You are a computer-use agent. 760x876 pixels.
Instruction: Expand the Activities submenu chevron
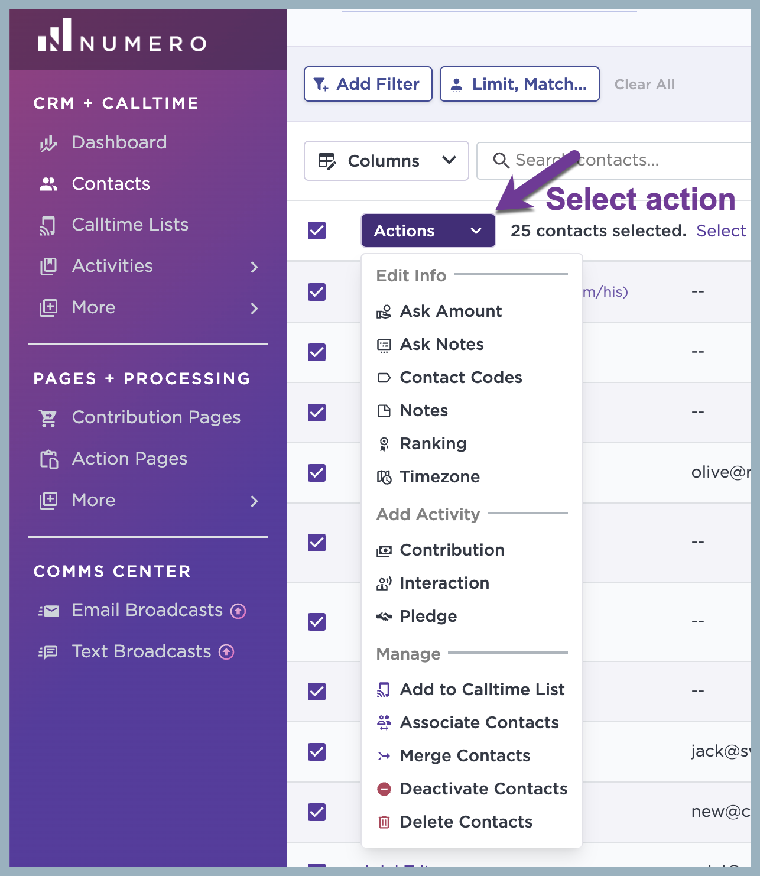pyautogui.click(x=254, y=267)
